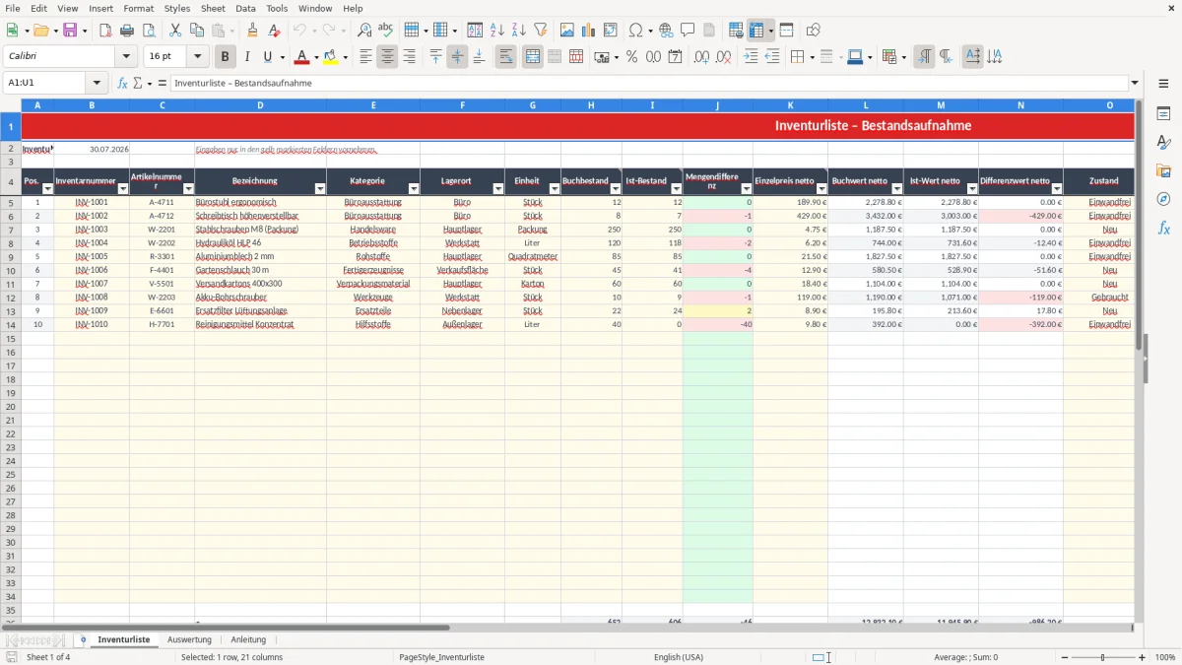Screen dimensions: 1182x665
Task: Toggle Center Vertically alignment
Action: point(457,57)
